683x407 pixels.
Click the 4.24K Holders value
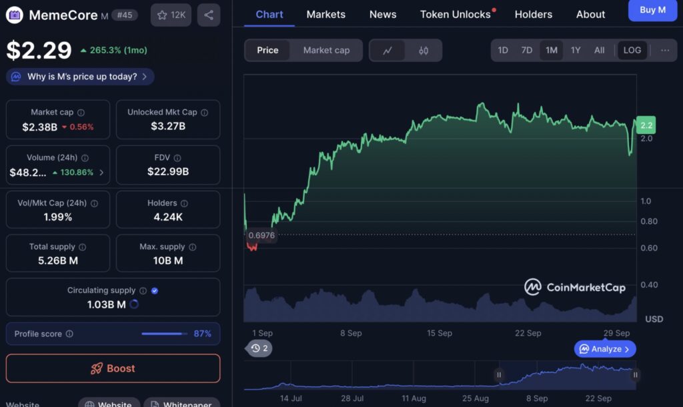[x=168, y=217]
